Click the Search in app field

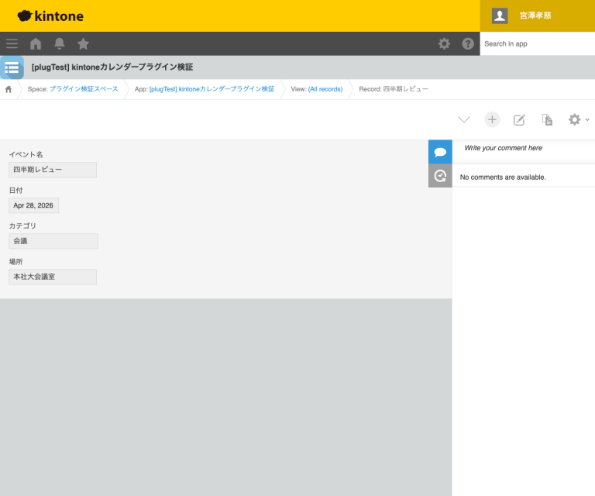[536, 43]
